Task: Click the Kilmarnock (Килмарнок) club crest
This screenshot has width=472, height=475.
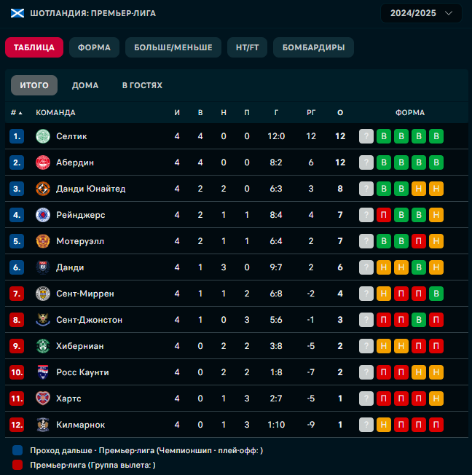Action: pyautogui.click(x=43, y=425)
